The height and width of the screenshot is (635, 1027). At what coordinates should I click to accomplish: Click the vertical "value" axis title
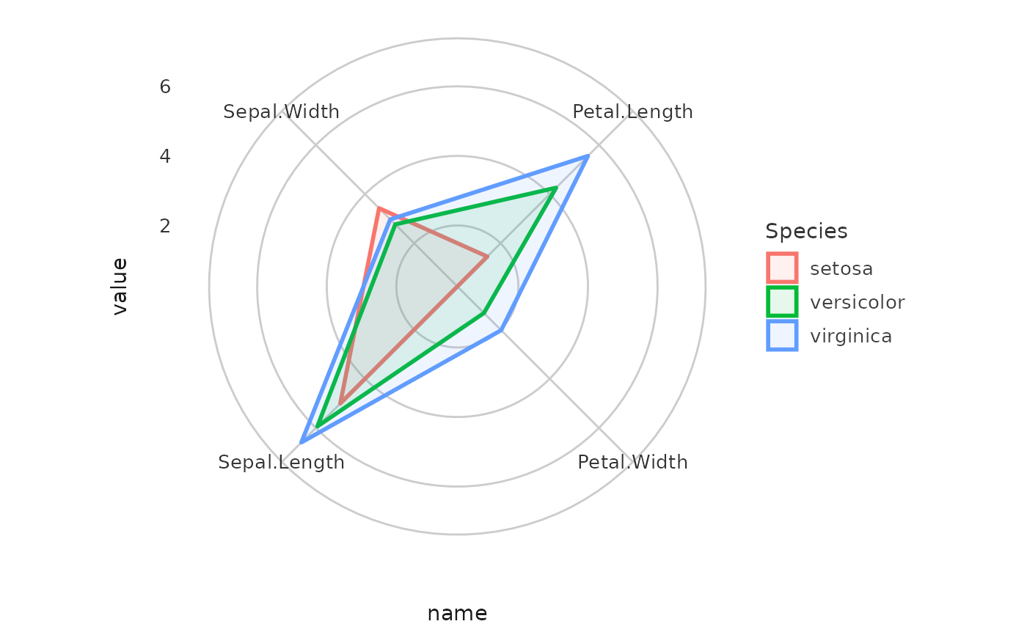click(x=120, y=286)
